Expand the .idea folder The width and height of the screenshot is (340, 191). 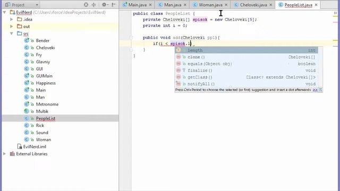(12, 19)
